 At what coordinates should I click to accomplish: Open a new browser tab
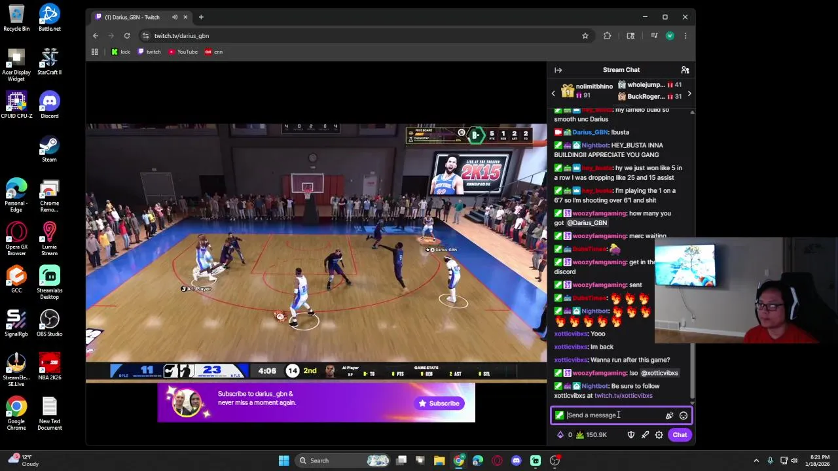click(201, 17)
